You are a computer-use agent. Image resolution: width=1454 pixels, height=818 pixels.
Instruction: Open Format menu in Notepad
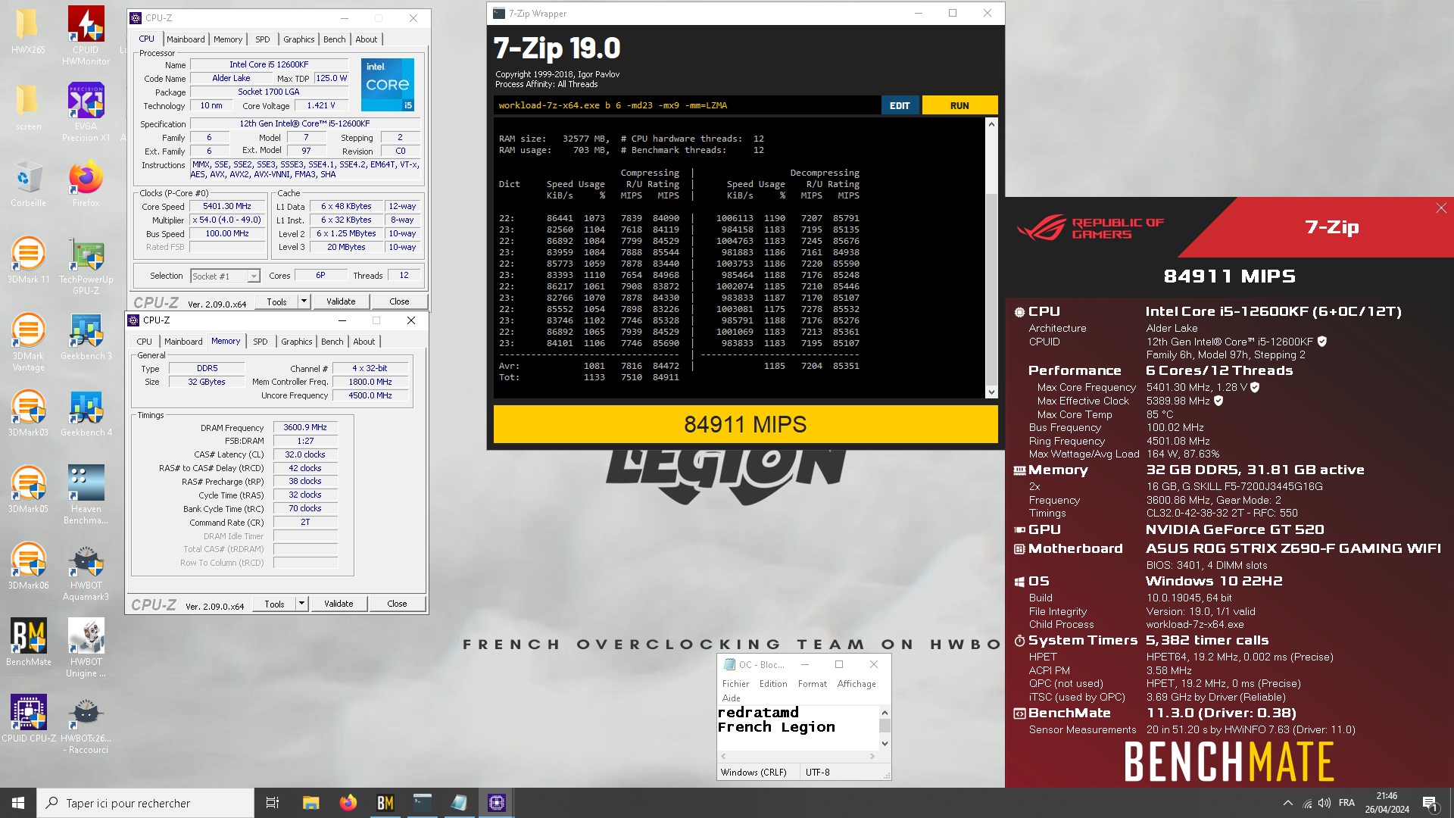coord(812,684)
